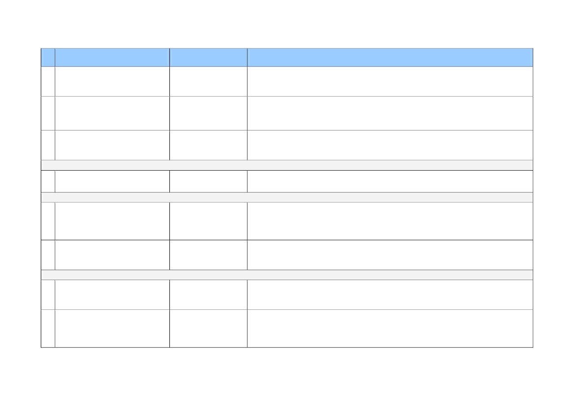Select first white row's widest cell below header
This screenshot has width=574, height=405.
click(390, 81)
